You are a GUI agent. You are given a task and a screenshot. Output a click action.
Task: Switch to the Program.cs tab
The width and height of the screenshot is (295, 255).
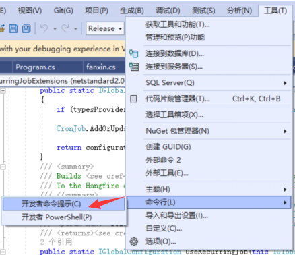point(35,67)
